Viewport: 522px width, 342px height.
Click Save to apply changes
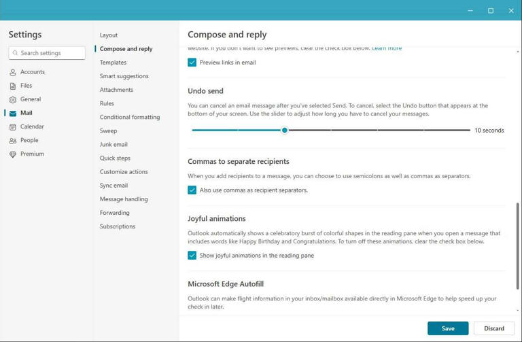pyautogui.click(x=448, y=328)
